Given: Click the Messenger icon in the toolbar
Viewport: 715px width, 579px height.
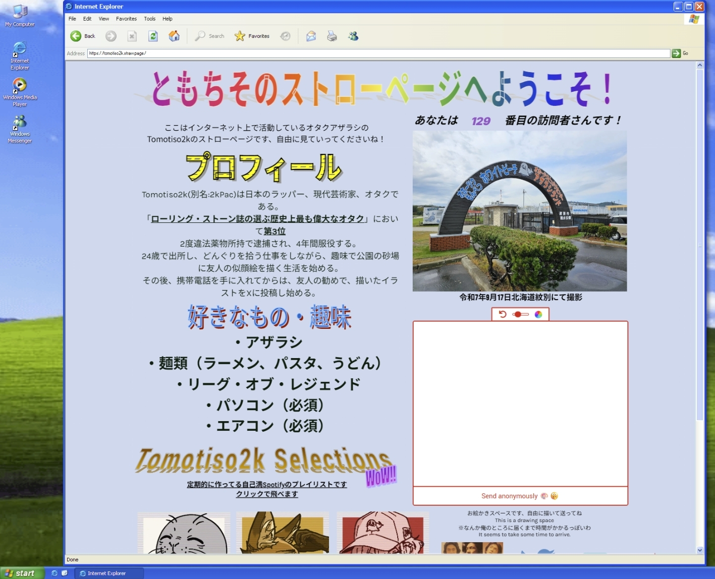Looking at the screenshot, I should (353, 36).
